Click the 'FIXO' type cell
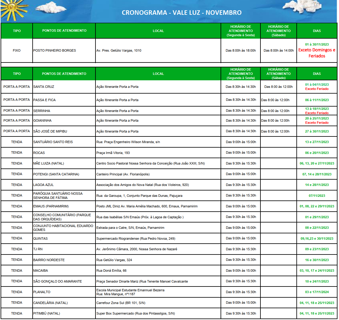 [x=17, y=50]
